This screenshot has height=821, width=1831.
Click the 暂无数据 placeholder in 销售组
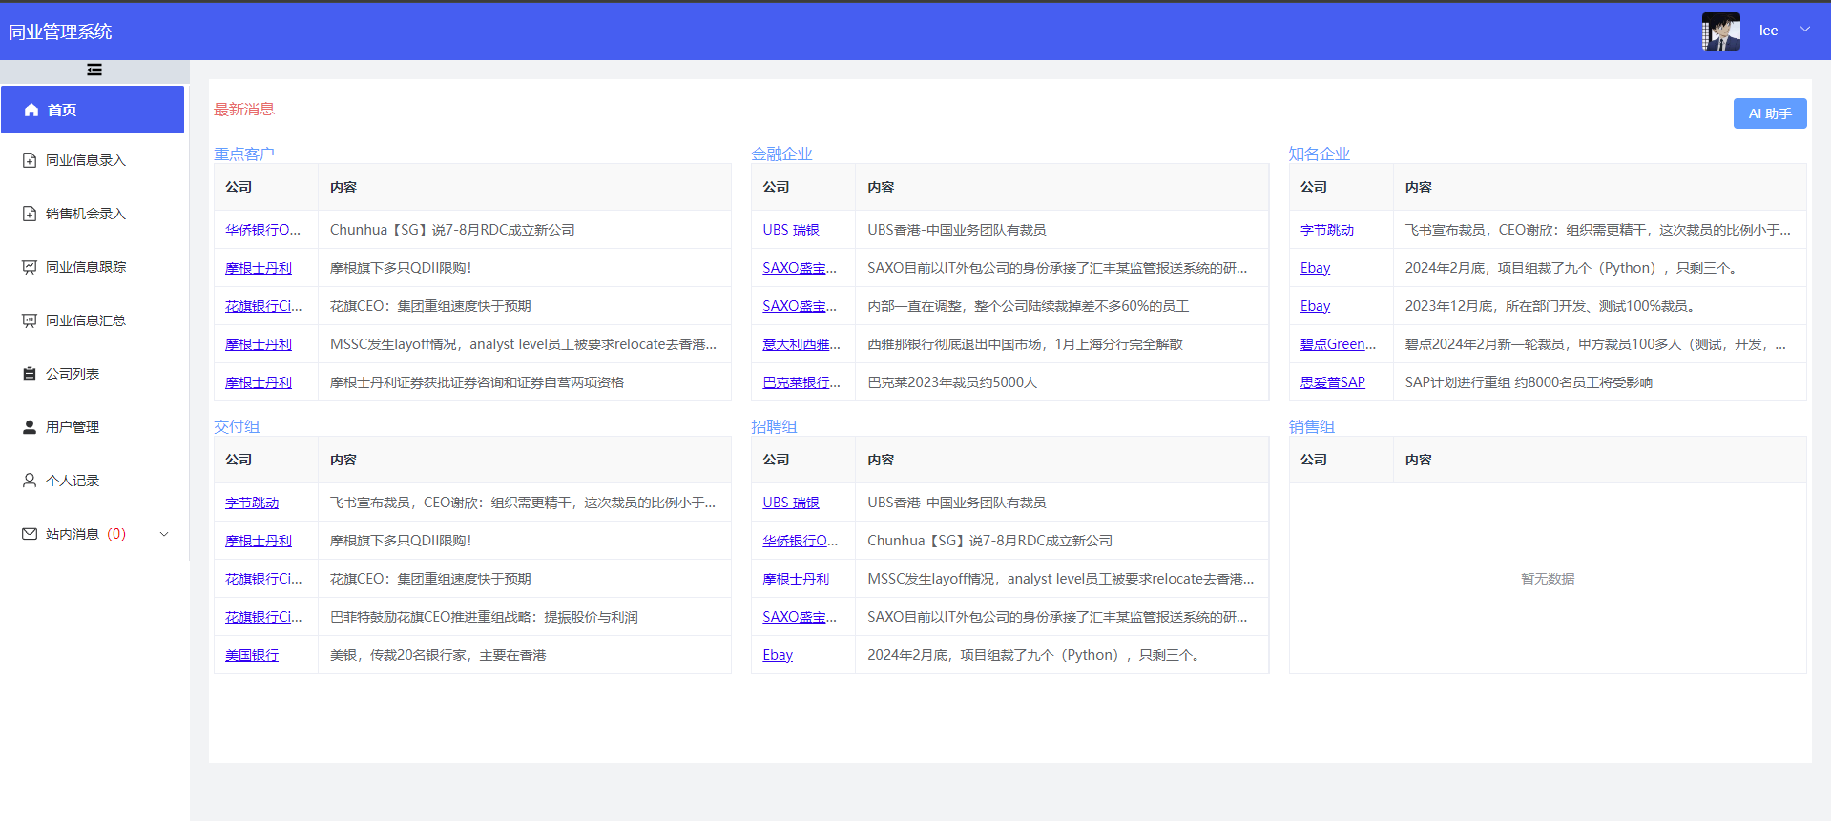(x=1548, y=579)
